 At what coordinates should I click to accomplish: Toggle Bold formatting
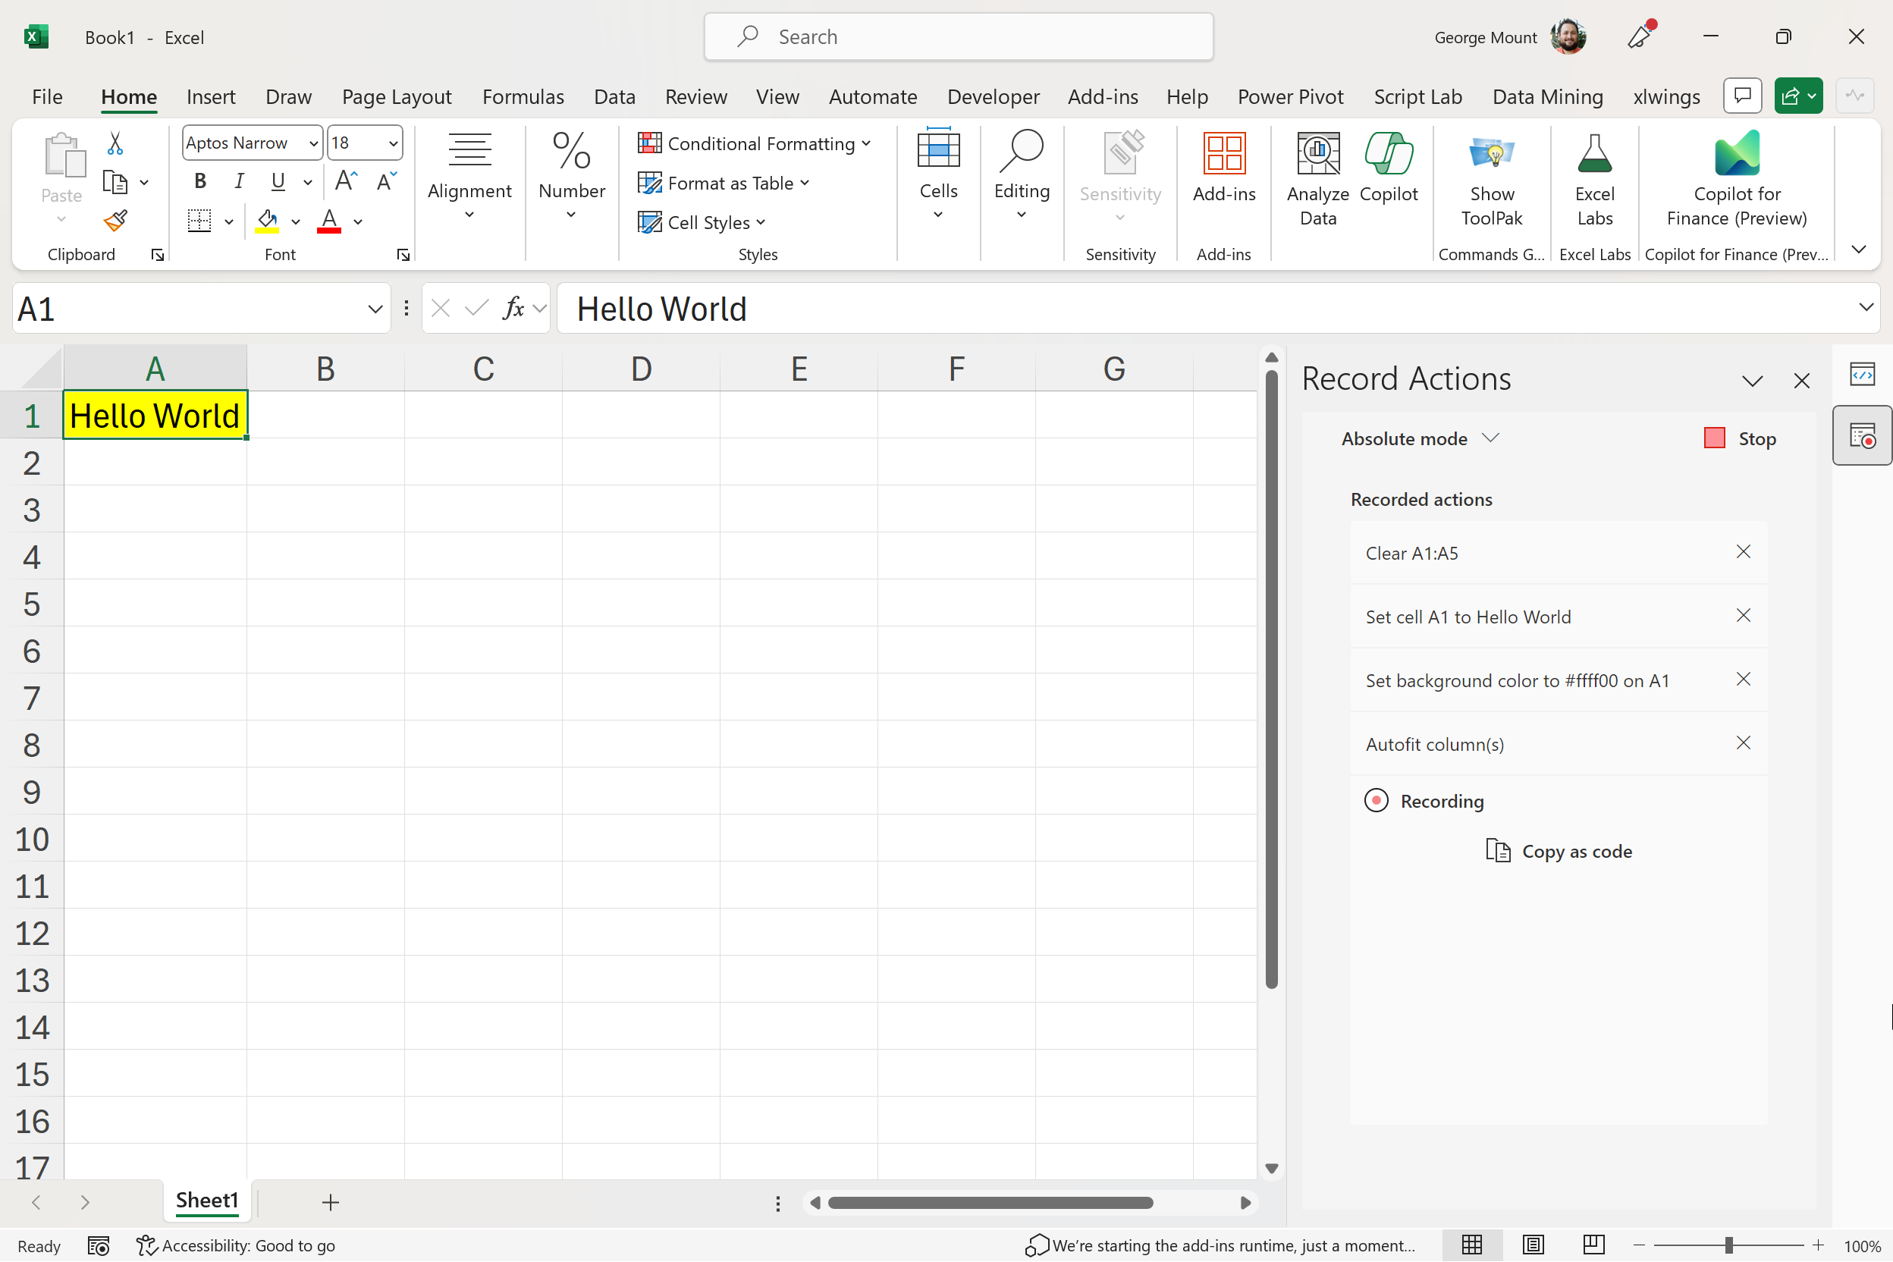(x=200, y=182)
